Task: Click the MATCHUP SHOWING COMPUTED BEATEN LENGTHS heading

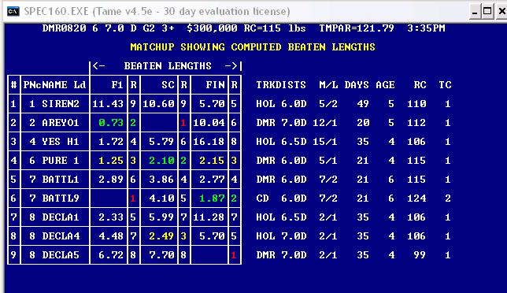Action: [x=253, y=47]
